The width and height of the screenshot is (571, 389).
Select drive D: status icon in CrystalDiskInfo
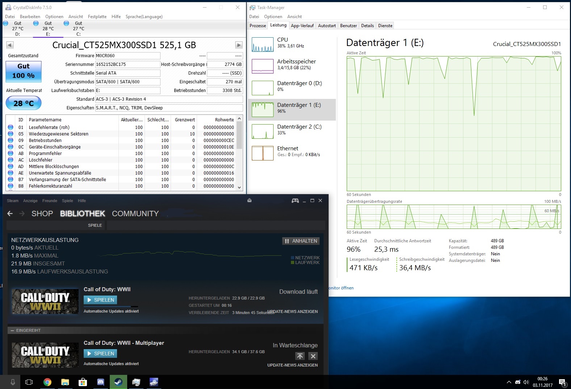5,24
